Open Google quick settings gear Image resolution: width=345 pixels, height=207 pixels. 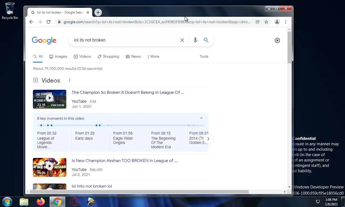click(277, 40)
